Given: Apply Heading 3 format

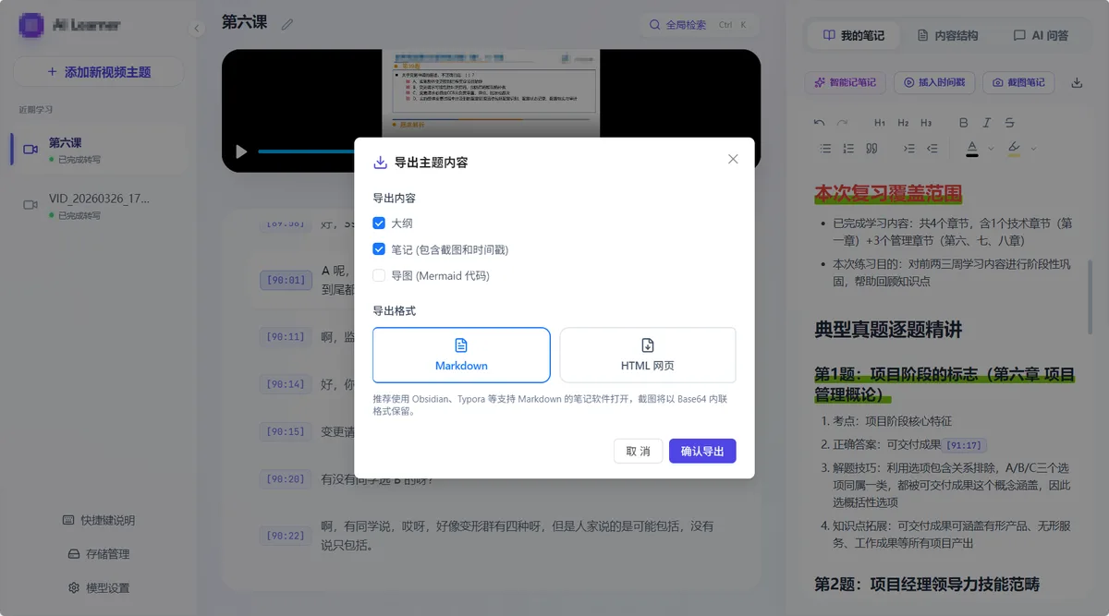Looking at the screenshot, I should point(926,123).
